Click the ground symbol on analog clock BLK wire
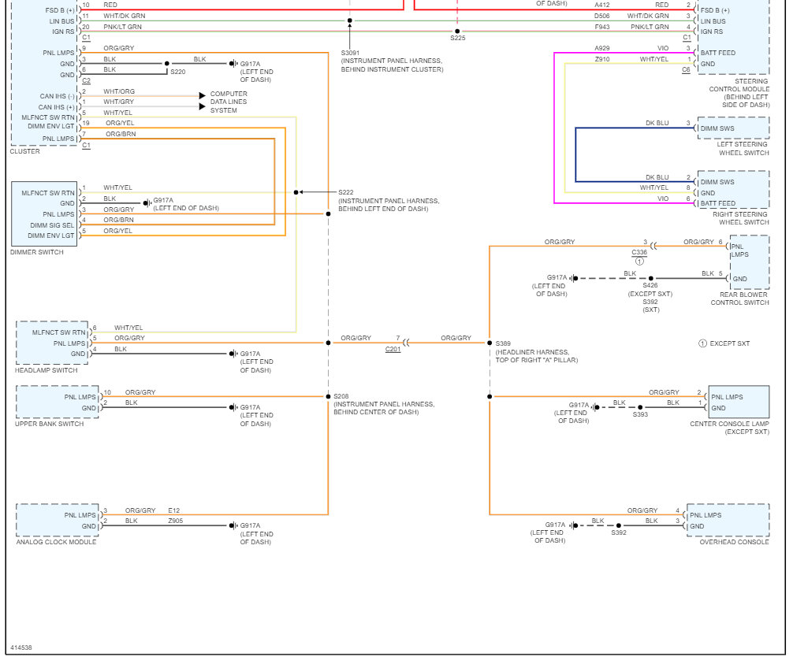 click(233, 525)
